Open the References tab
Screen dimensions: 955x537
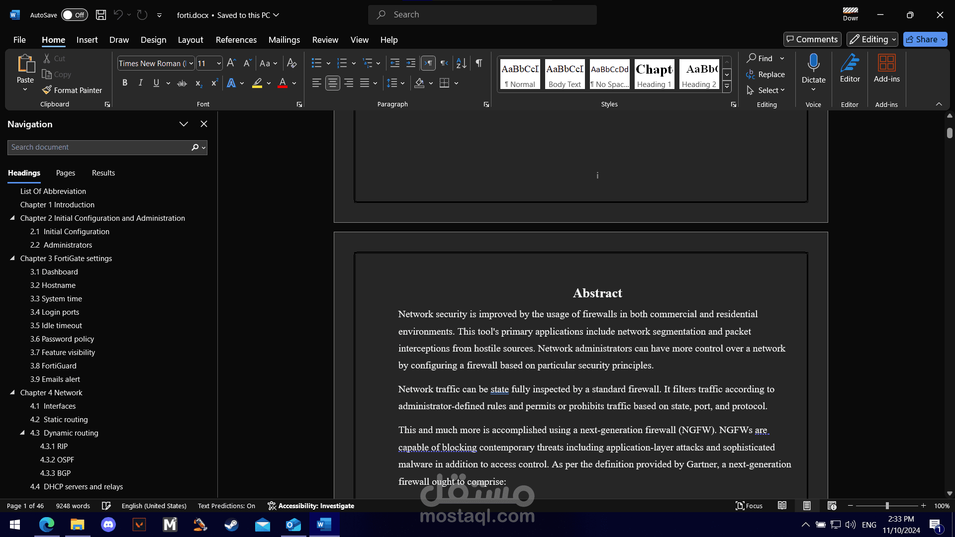point(236,40)
